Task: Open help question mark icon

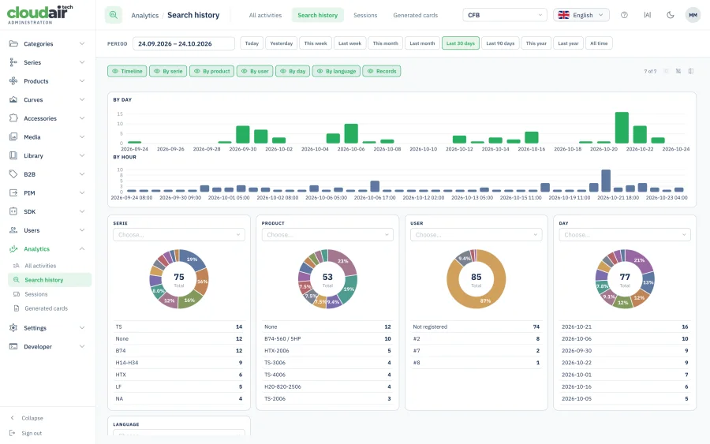Action: click(x=624, y=15)
